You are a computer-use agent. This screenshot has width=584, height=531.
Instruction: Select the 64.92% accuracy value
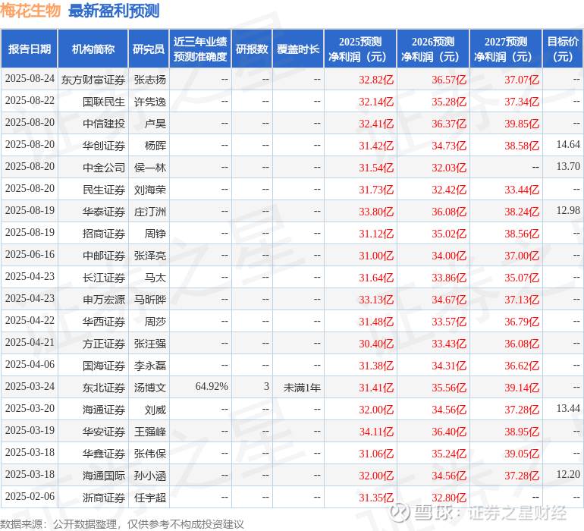tap(212, 386)
